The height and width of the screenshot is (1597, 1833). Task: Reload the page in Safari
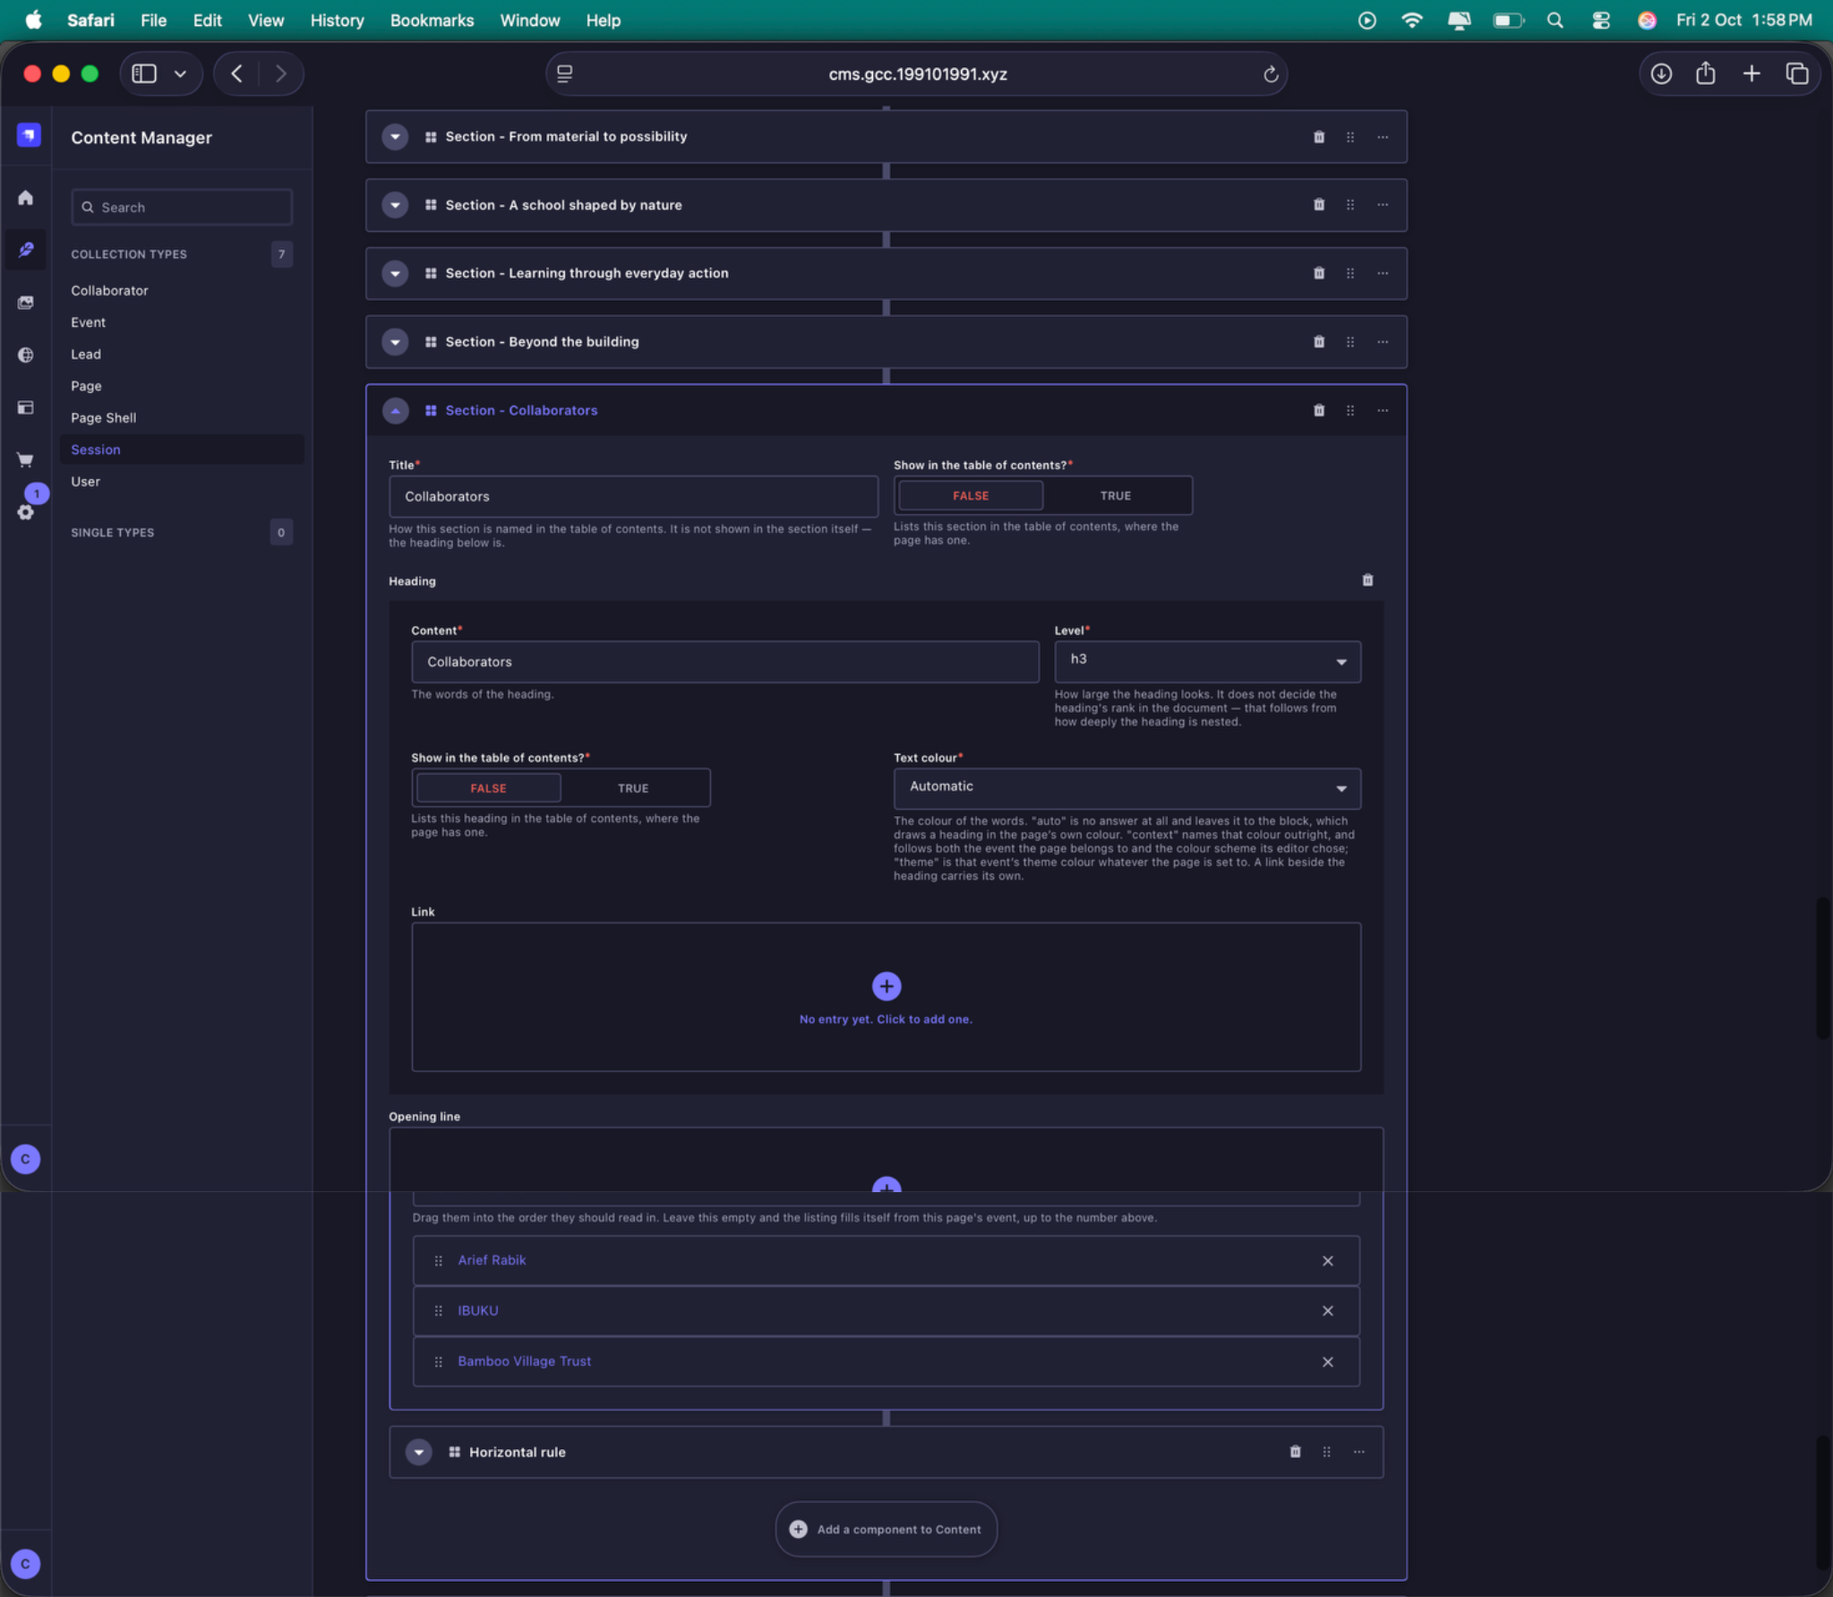pyautogui.click(x=1270, y=74)
